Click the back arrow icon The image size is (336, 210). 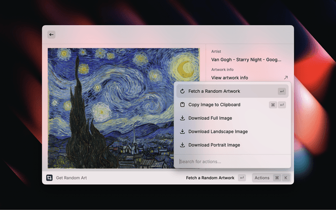tap(51, 35)
